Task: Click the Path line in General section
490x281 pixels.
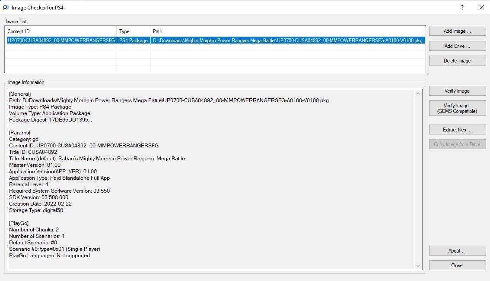Action: point(169,100)
